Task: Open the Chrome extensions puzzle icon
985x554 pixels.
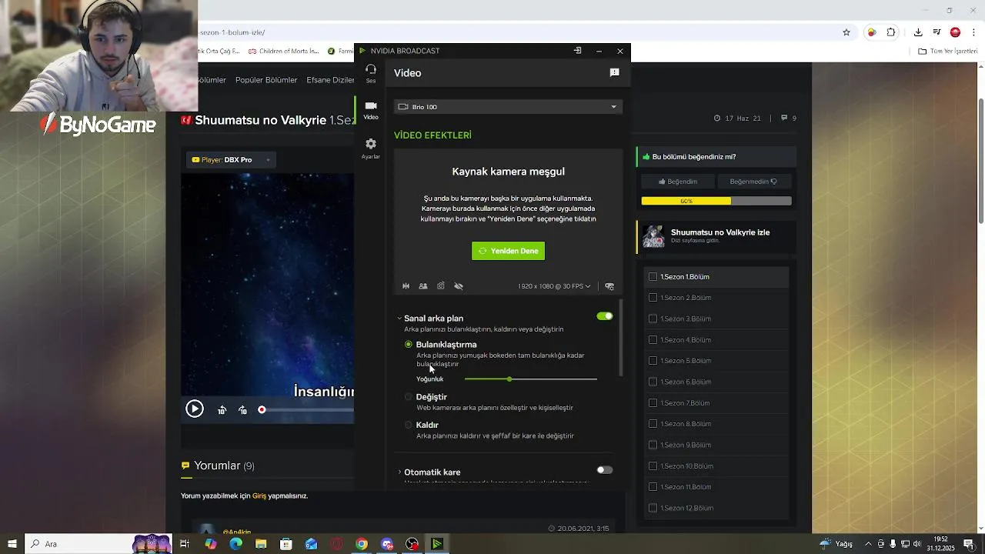Action: 891,32
